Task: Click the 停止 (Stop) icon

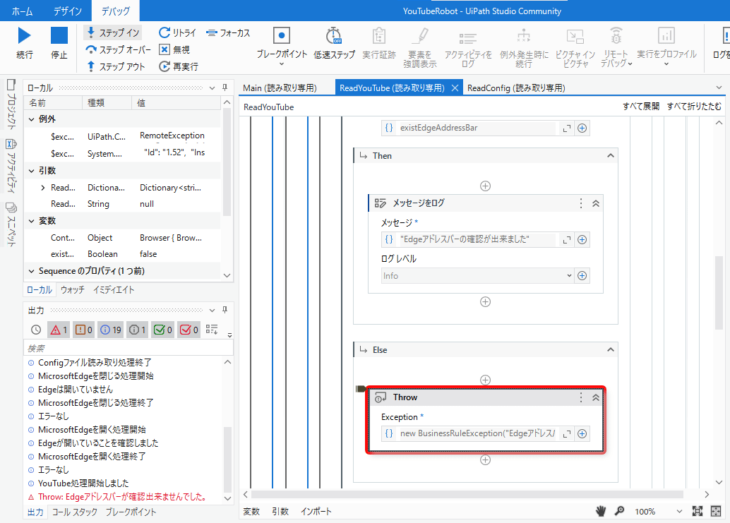Action: (x=59, y=36)
